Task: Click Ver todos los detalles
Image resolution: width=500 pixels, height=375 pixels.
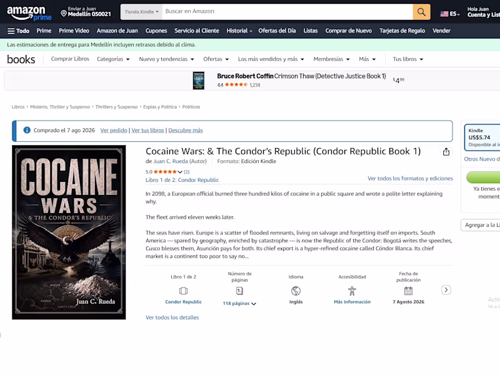Action: [x=172, y=317]
